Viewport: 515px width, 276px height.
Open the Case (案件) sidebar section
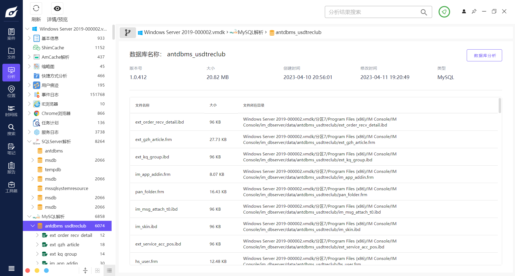11,34
